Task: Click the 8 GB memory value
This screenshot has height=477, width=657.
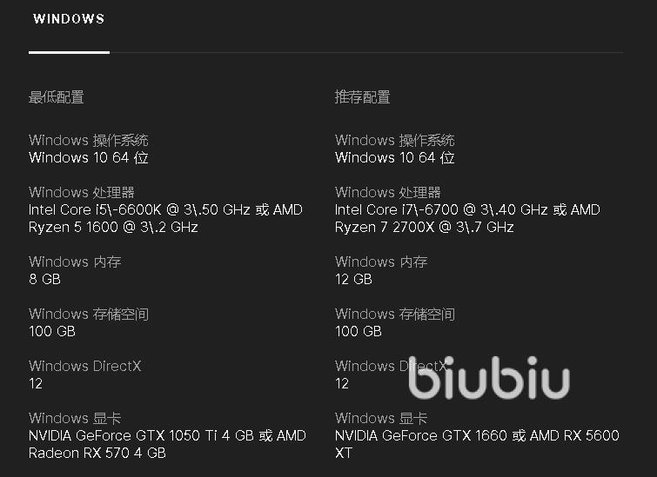Action: click(x=44, y=279)
